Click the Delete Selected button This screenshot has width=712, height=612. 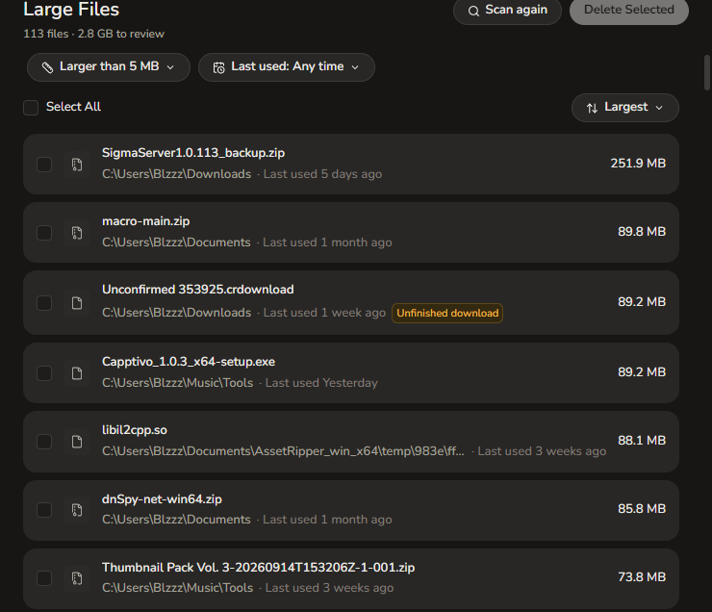point(629,10)
